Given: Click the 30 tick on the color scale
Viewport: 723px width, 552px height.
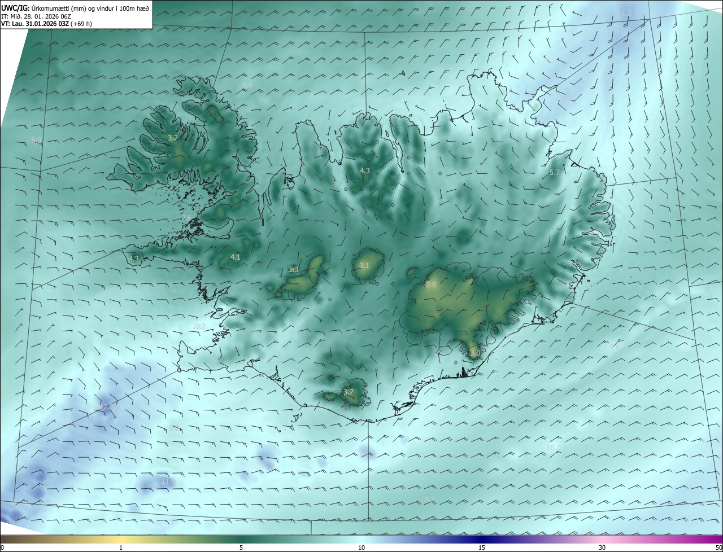Looking at the screenshot, I should 602,547.
